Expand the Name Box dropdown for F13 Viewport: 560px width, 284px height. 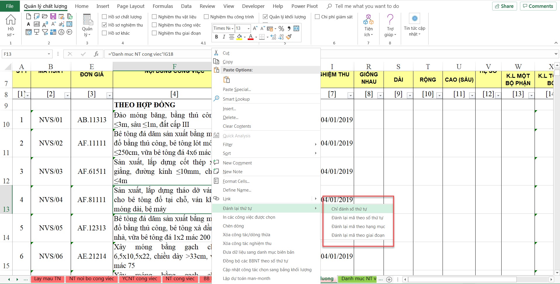[x=49, y=54]
